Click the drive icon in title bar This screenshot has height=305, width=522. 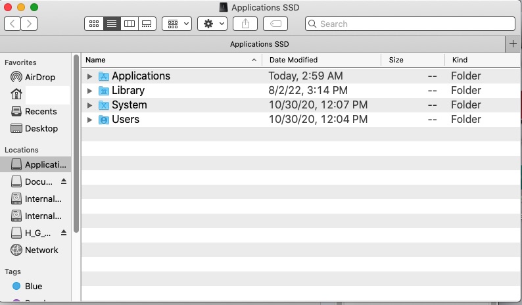pyautogui.click(x=224, y=7)
